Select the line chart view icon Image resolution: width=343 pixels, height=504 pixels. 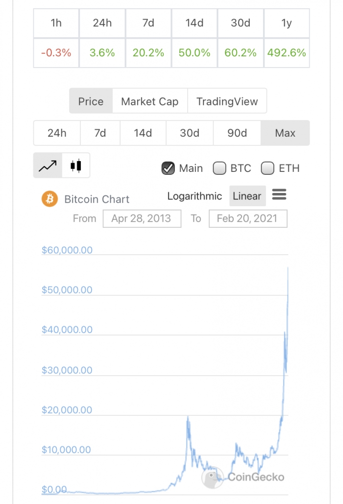click(48, 166)
